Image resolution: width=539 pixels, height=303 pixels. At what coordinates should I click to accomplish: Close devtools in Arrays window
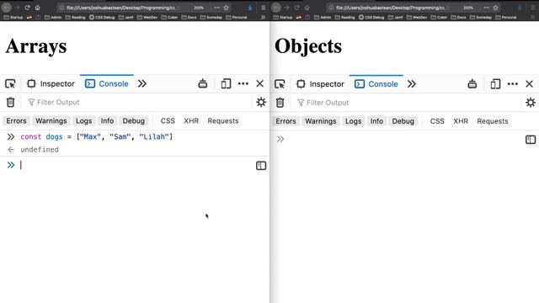260,83
